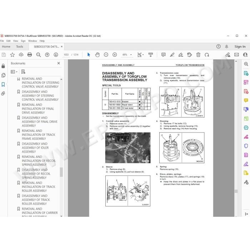
Task: Add the document to starred files
Action: pos(12,55)
